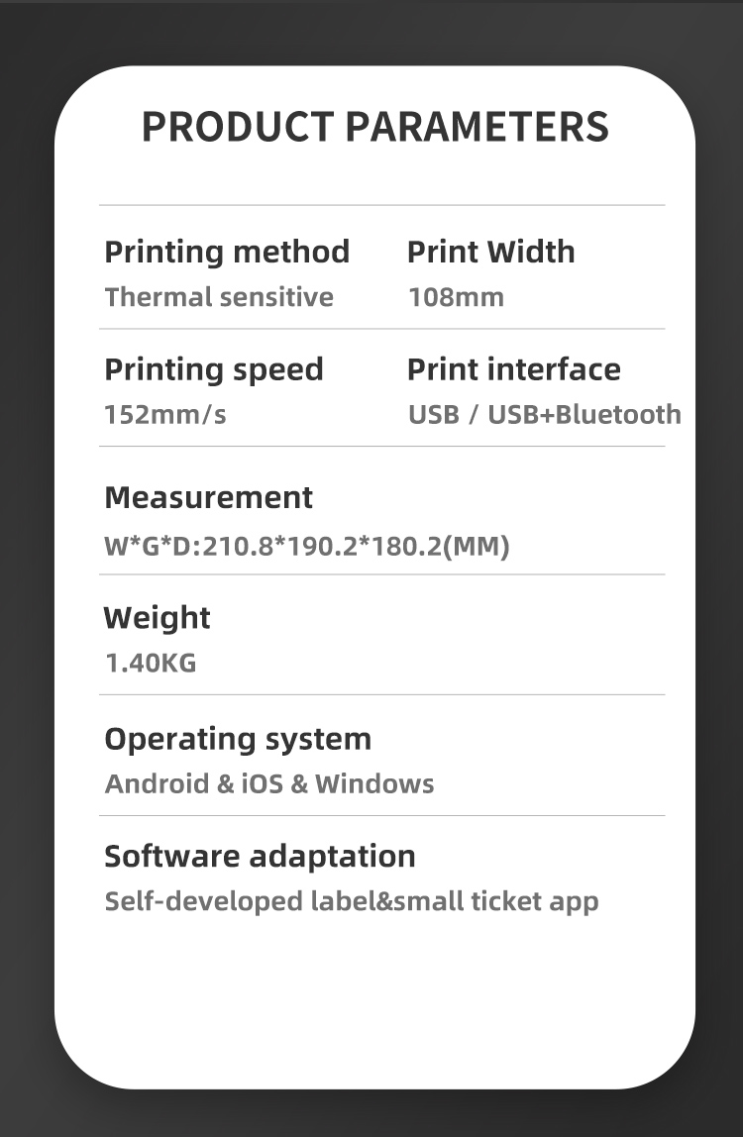The width and height of the screenshot is (743, 1137).
Task: Select the Print interface label
Action: click(x=513, y=369)
